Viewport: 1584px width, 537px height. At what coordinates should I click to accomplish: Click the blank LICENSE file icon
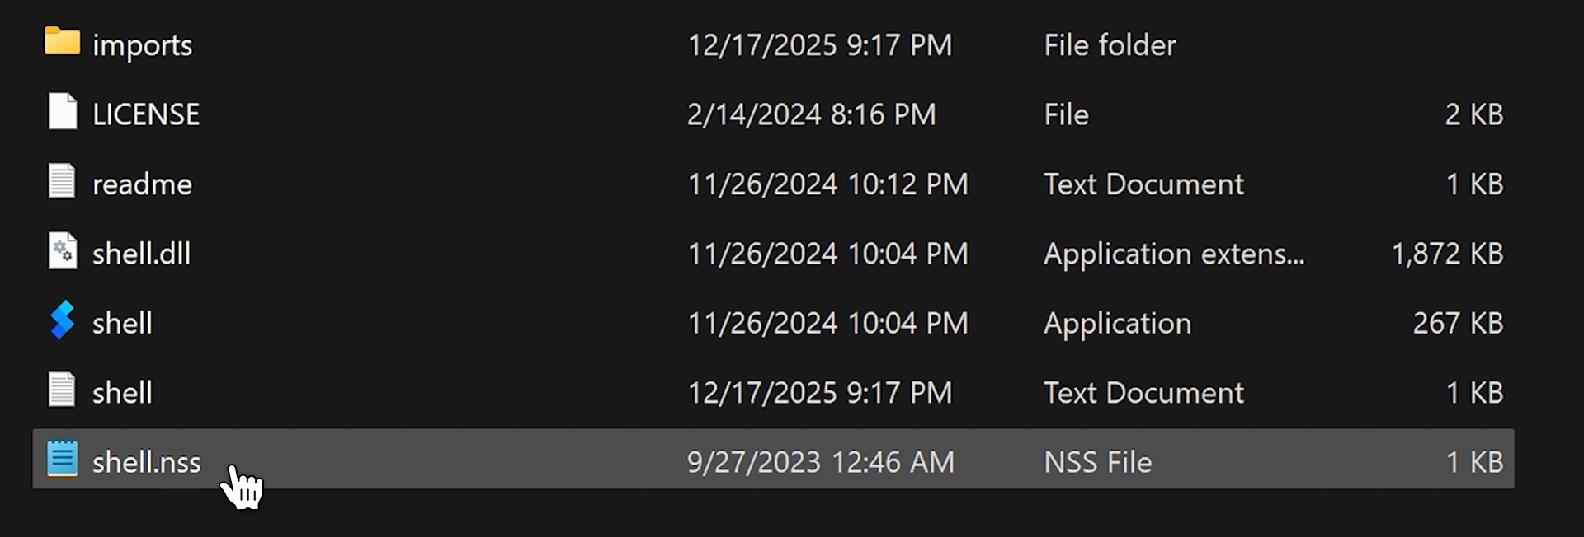(x=62, y=112)
